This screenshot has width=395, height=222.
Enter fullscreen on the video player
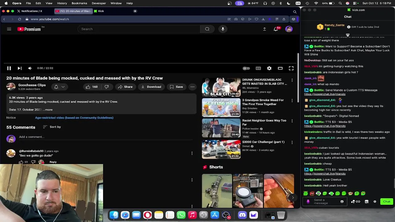pos(291,68)
